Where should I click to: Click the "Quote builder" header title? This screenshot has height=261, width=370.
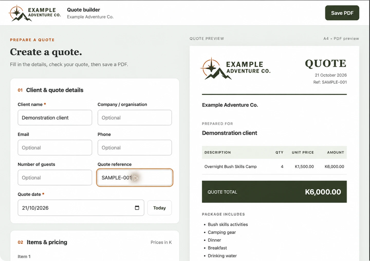84,10
